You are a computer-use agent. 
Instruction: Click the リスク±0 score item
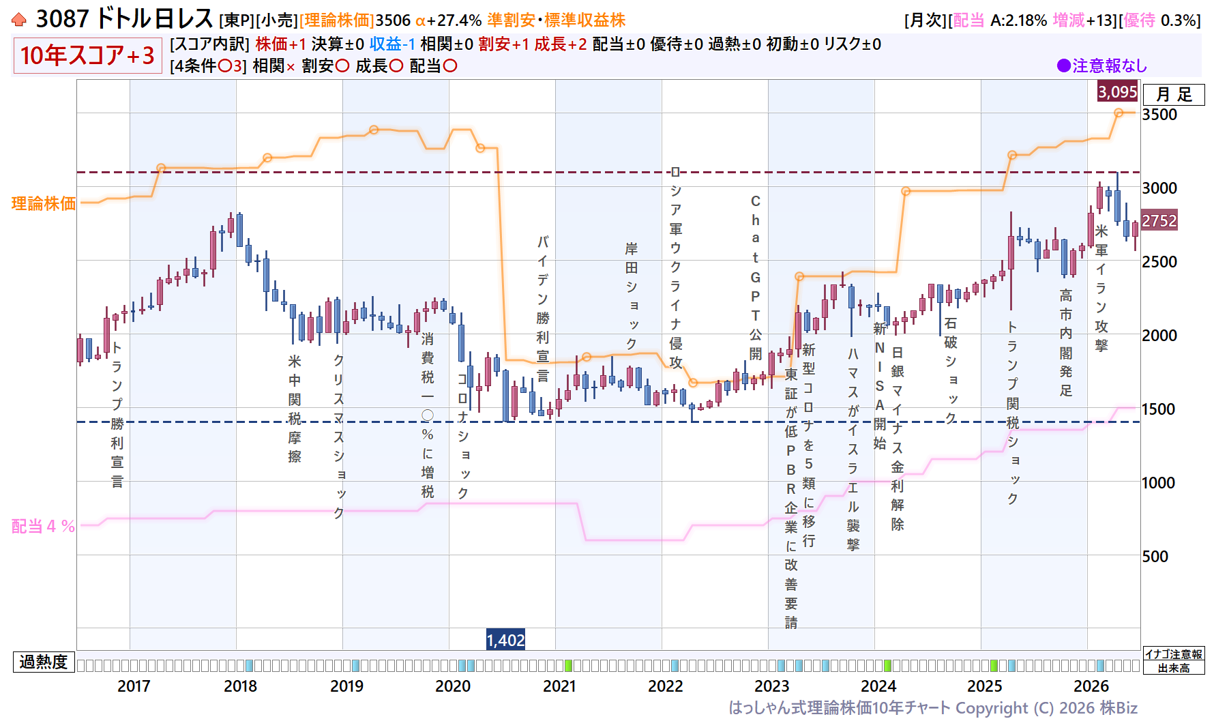[853, 44]
